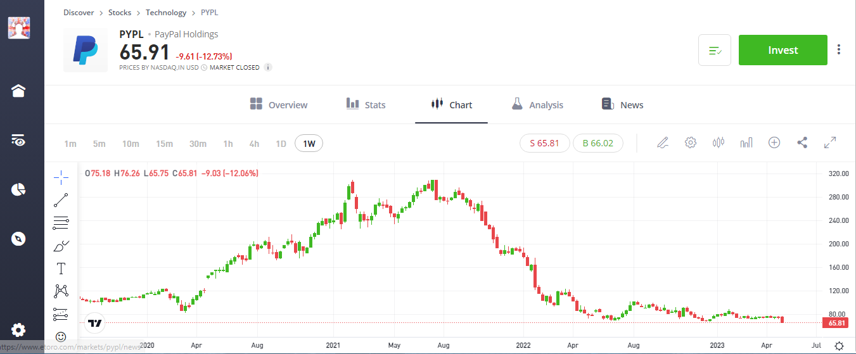Open the Watchlist eye icon in sidebar
856x354 pixels.
[18, 140]
